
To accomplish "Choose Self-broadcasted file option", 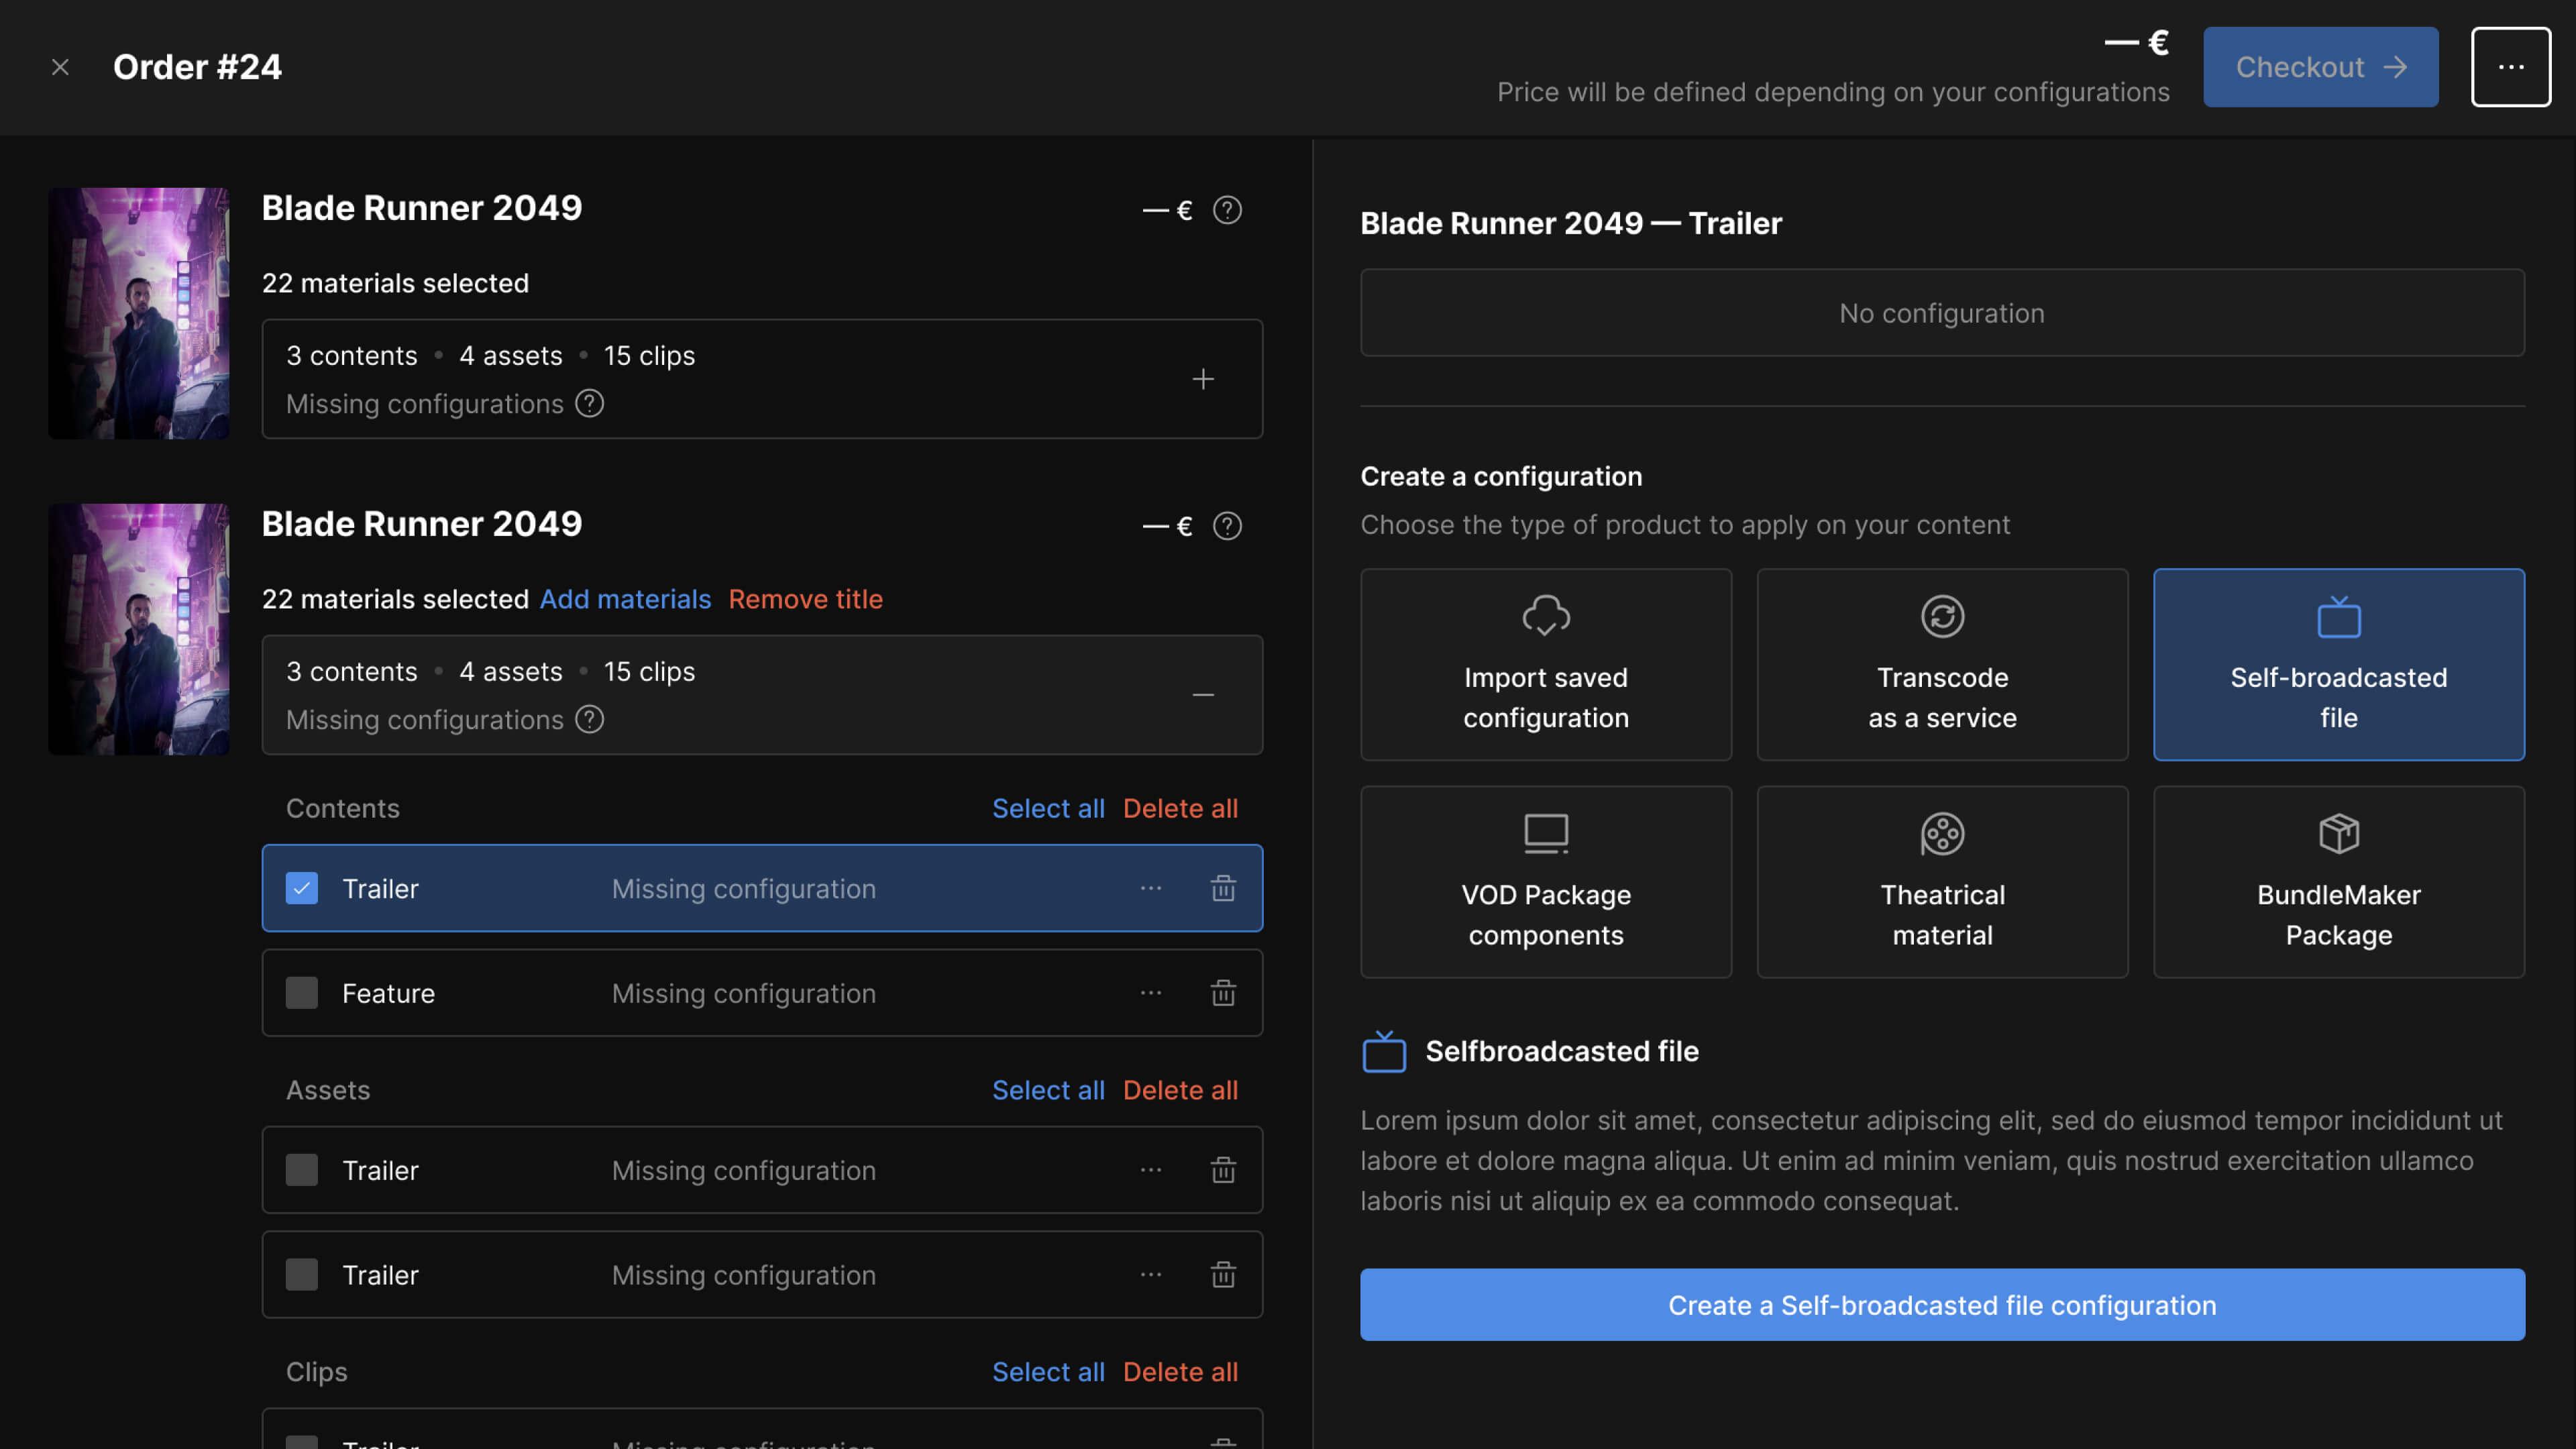I will (x=2339, y=665).
